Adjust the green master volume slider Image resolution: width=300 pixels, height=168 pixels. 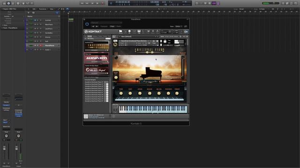click(270, 3)
